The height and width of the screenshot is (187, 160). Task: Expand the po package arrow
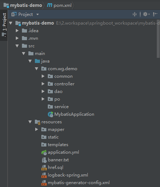coord(43,99)
